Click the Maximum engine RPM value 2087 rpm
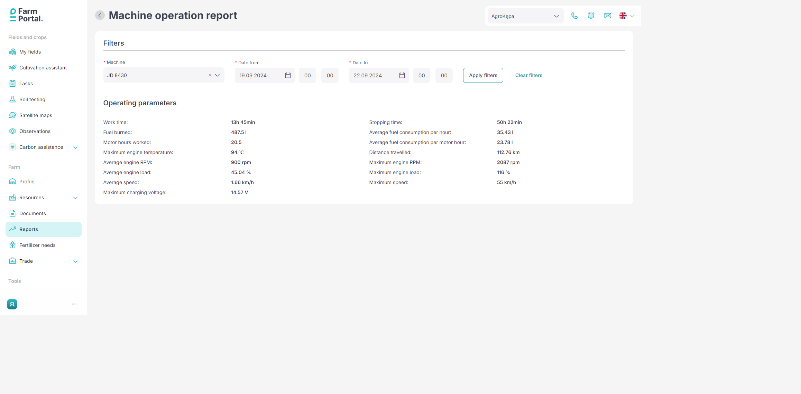The image size is (801, 394). (508, 162)
